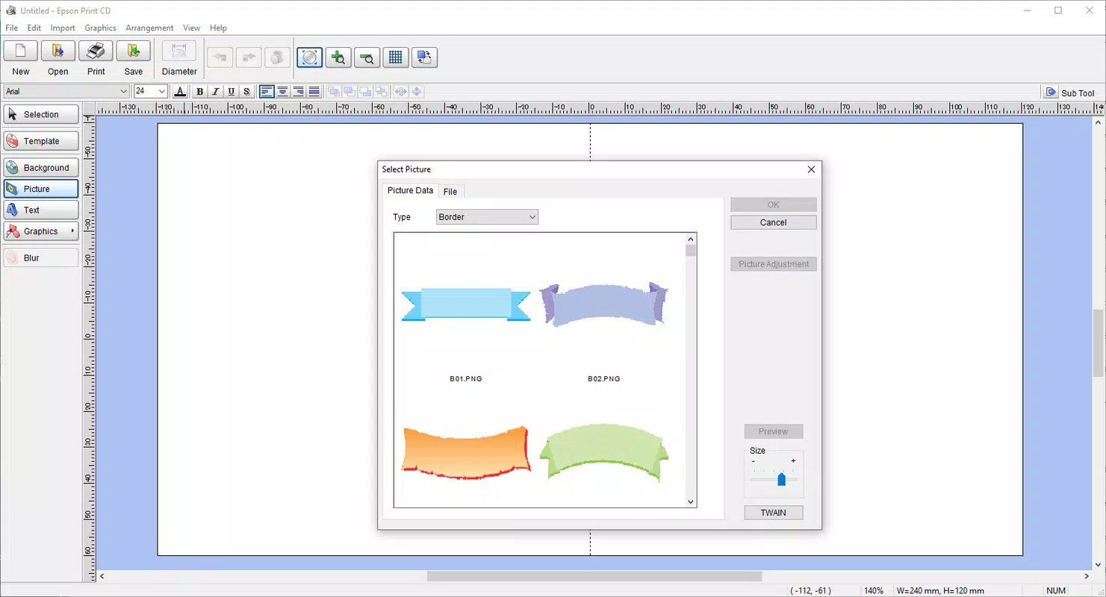This screenshot has width=1106, height=597.
Task: Click the zoom in magnifier icon
Action: pos(338,57)
